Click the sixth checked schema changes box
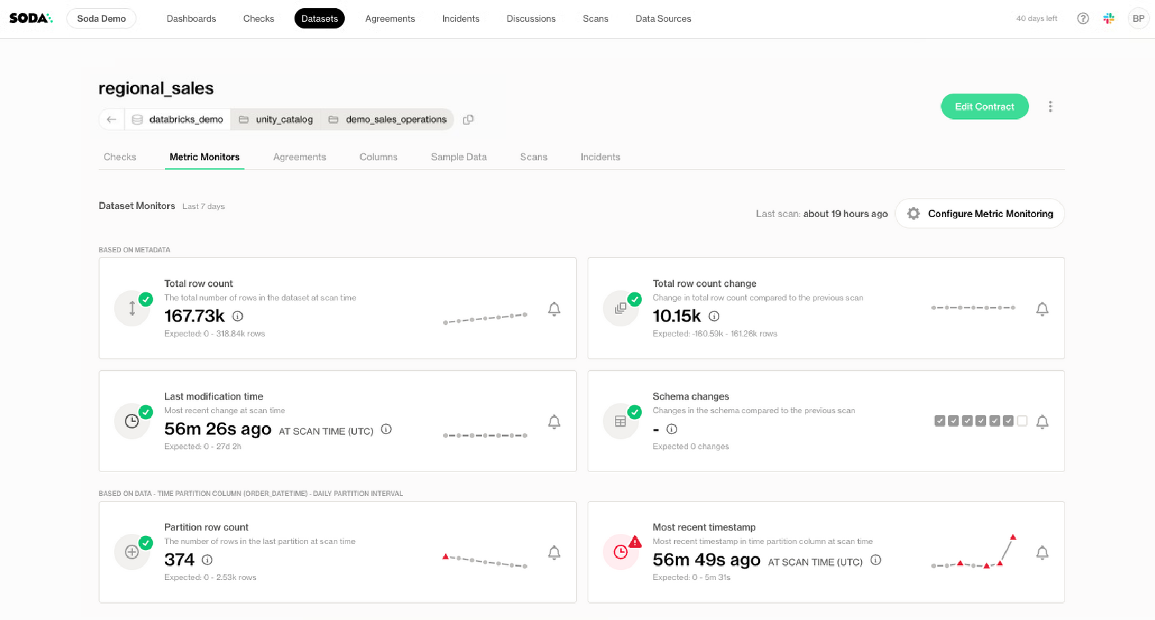The image size is (1155, 620). pos(1008,421)
